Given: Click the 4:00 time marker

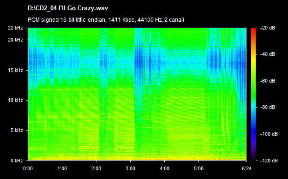Looking at the screenshot, I should [x=165, y=168].
